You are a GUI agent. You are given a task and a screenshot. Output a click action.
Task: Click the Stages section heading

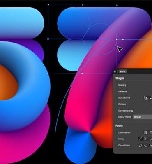click(x=120, y=78)
